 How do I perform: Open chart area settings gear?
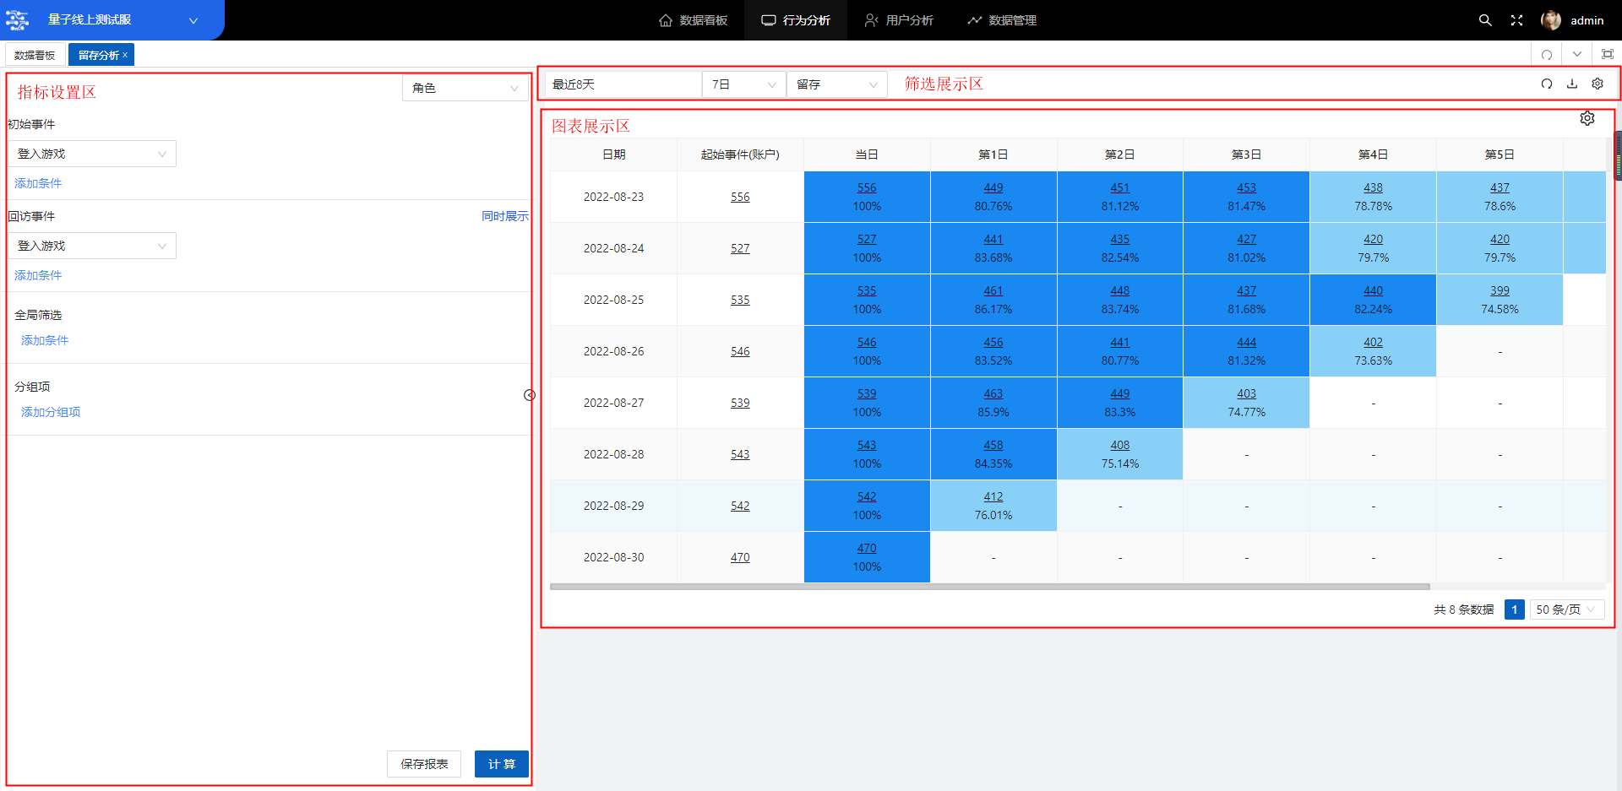point(1587,118)
